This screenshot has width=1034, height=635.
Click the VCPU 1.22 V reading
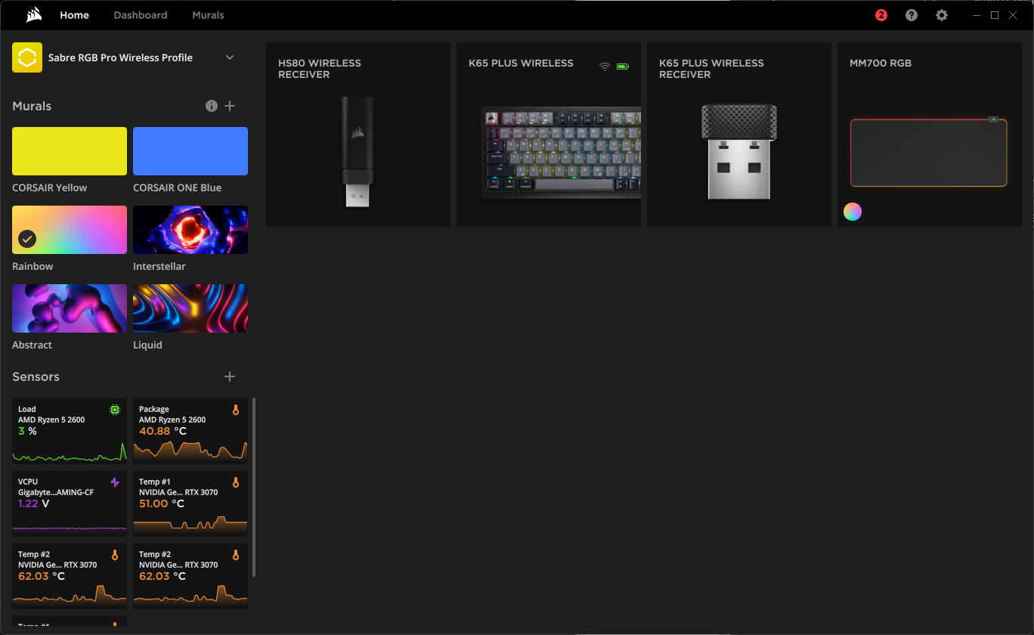34,503
